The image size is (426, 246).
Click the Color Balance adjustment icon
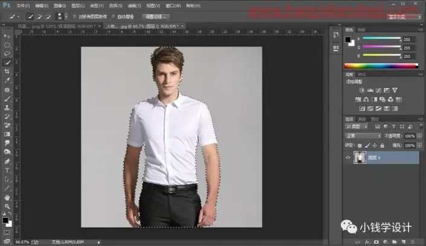(x=366, y=99)
